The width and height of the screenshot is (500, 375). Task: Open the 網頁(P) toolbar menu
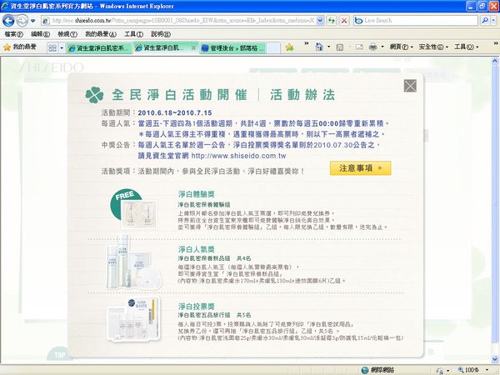[401, 47]
